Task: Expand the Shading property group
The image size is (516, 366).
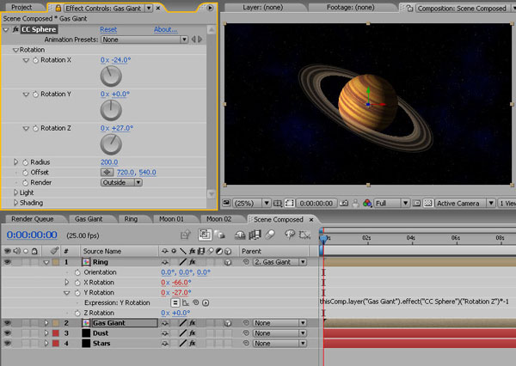Action: pos(15,203)
